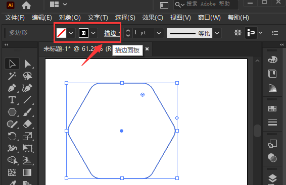The width and height of the screenshot is (286, 185).
Task: Select the Scale tool
Action: click(x=27, y=136)
